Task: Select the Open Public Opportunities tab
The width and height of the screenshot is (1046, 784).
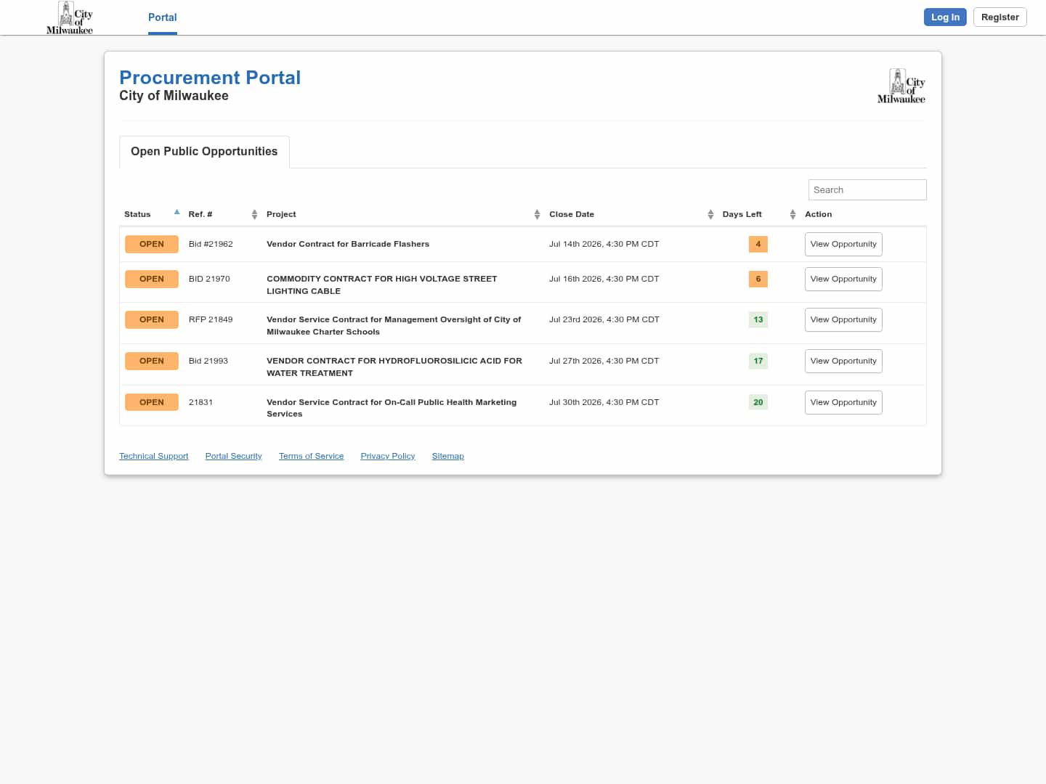Action: [x=204, y=152]
